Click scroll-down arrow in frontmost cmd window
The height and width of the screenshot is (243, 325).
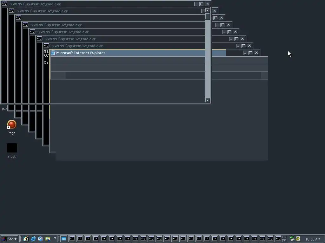click(208, 100)
